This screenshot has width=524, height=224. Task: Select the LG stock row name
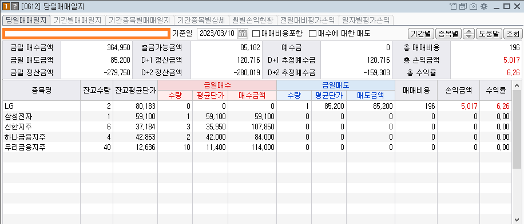pos(9,106)
